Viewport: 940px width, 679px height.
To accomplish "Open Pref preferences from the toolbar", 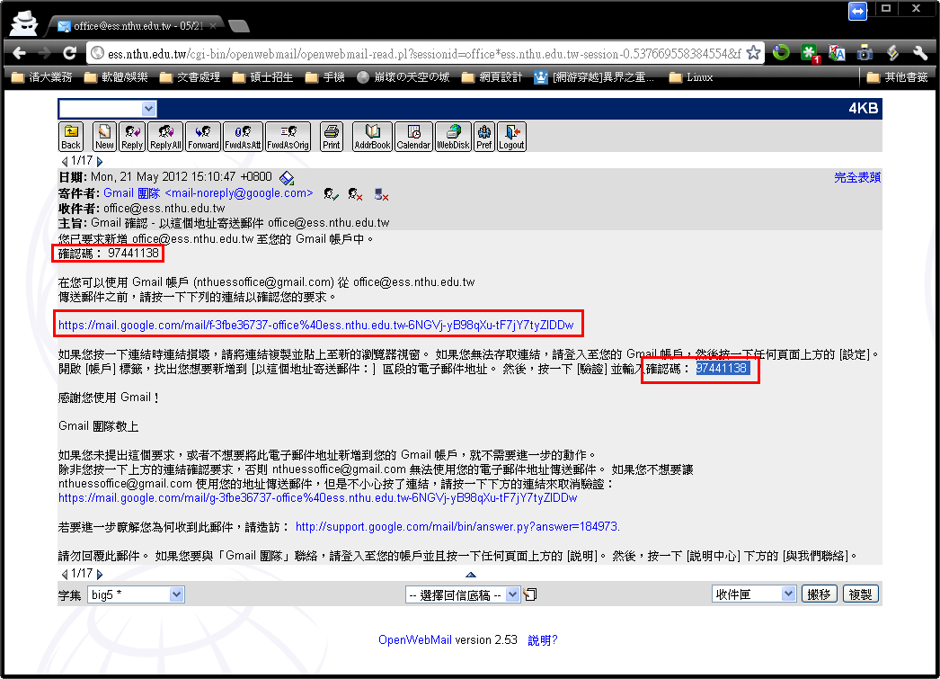I will pyautogui.click(x=484, y=137).
